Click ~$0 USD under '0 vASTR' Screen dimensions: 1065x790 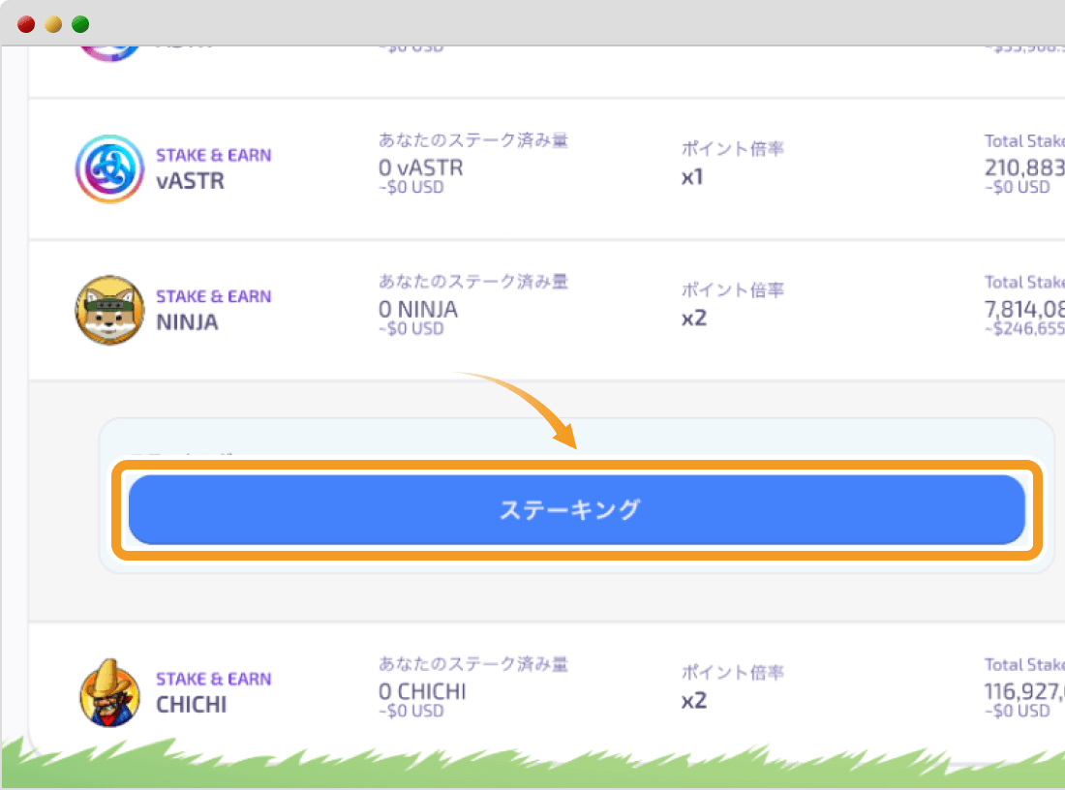tap(411, 188)
